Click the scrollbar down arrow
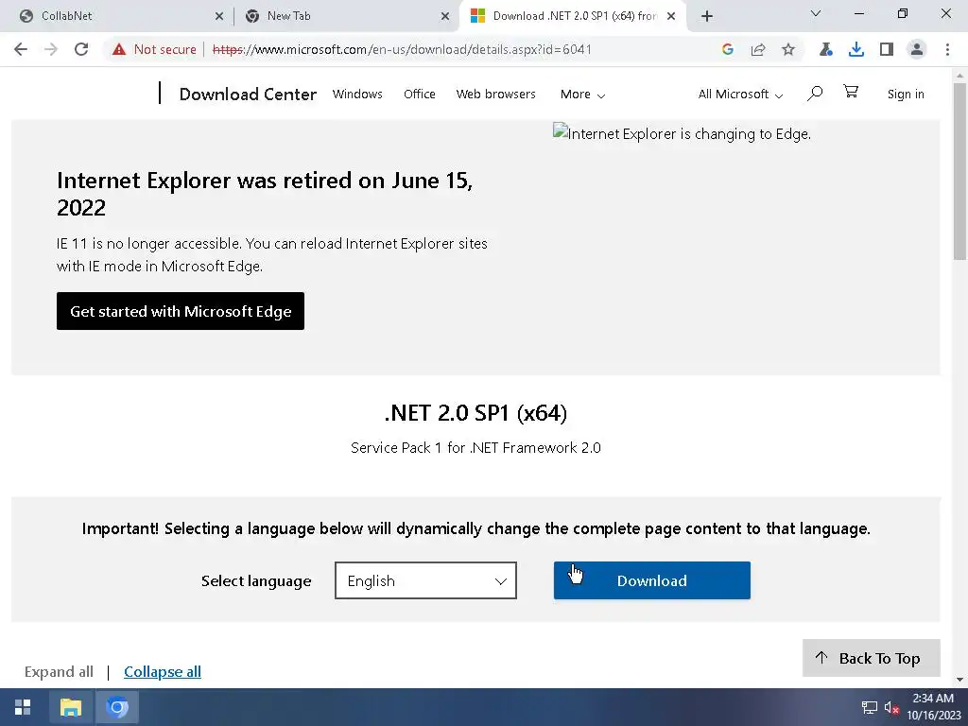 coord(959,680)
